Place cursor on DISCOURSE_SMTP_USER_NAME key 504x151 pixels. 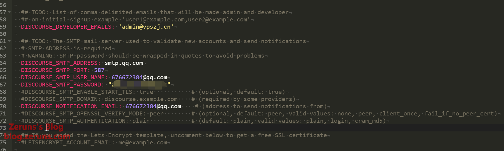(x=63, y=77)
